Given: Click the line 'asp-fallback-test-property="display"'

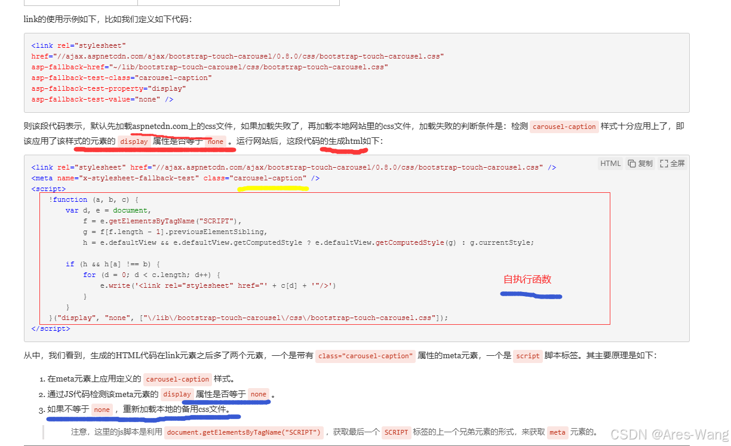Looking at the screenshot, I should point(109,88).
